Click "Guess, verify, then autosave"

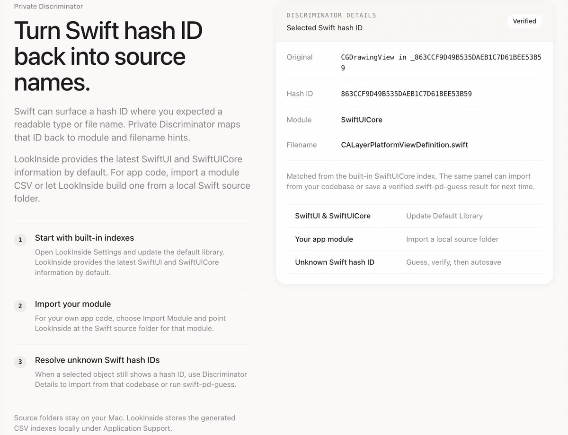(x=453, y=262)
